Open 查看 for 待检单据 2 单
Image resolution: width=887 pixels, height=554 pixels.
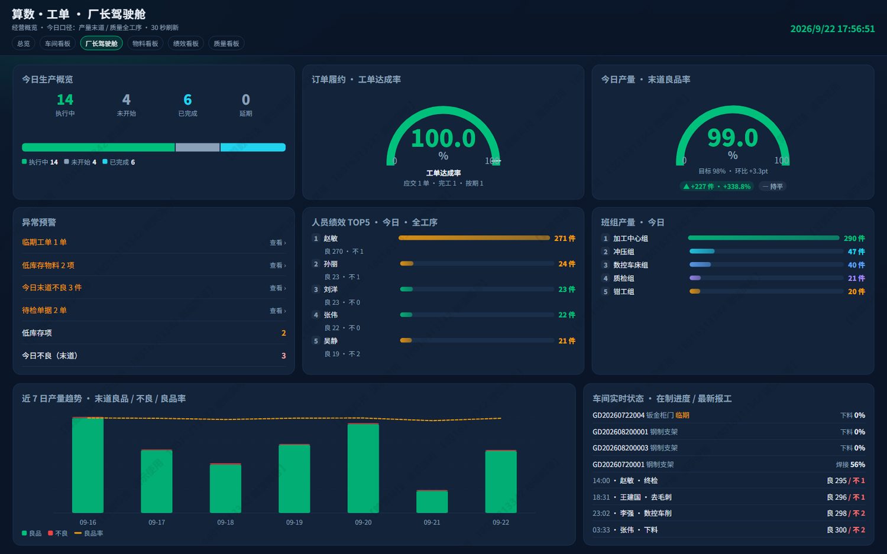click(277, 311)
